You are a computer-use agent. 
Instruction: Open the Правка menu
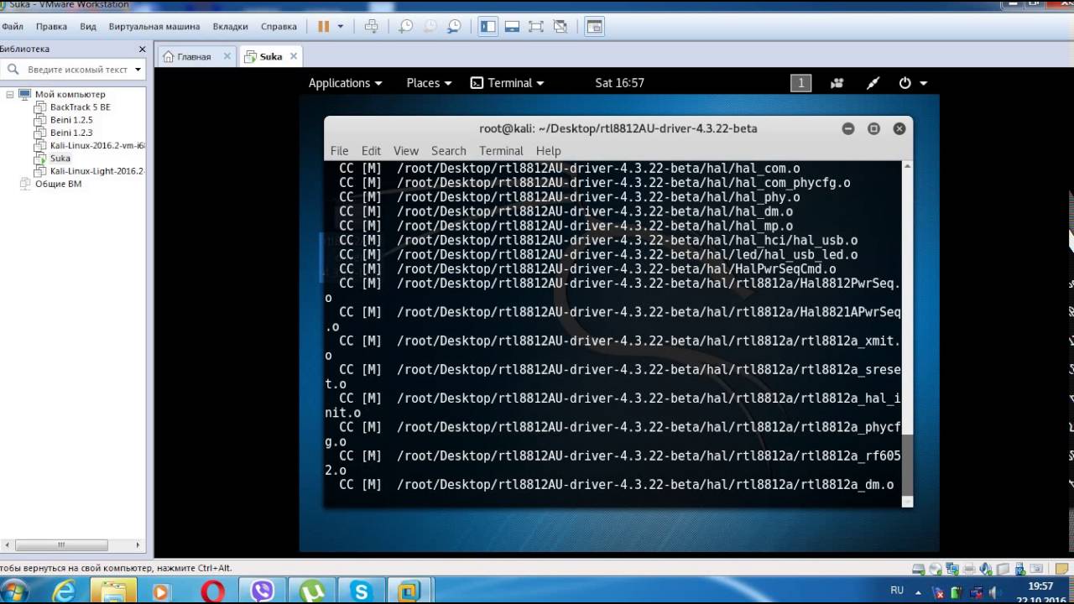pyautogui.click(x=51, y=26)
